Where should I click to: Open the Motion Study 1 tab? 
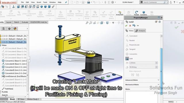(x=33, y=99)
